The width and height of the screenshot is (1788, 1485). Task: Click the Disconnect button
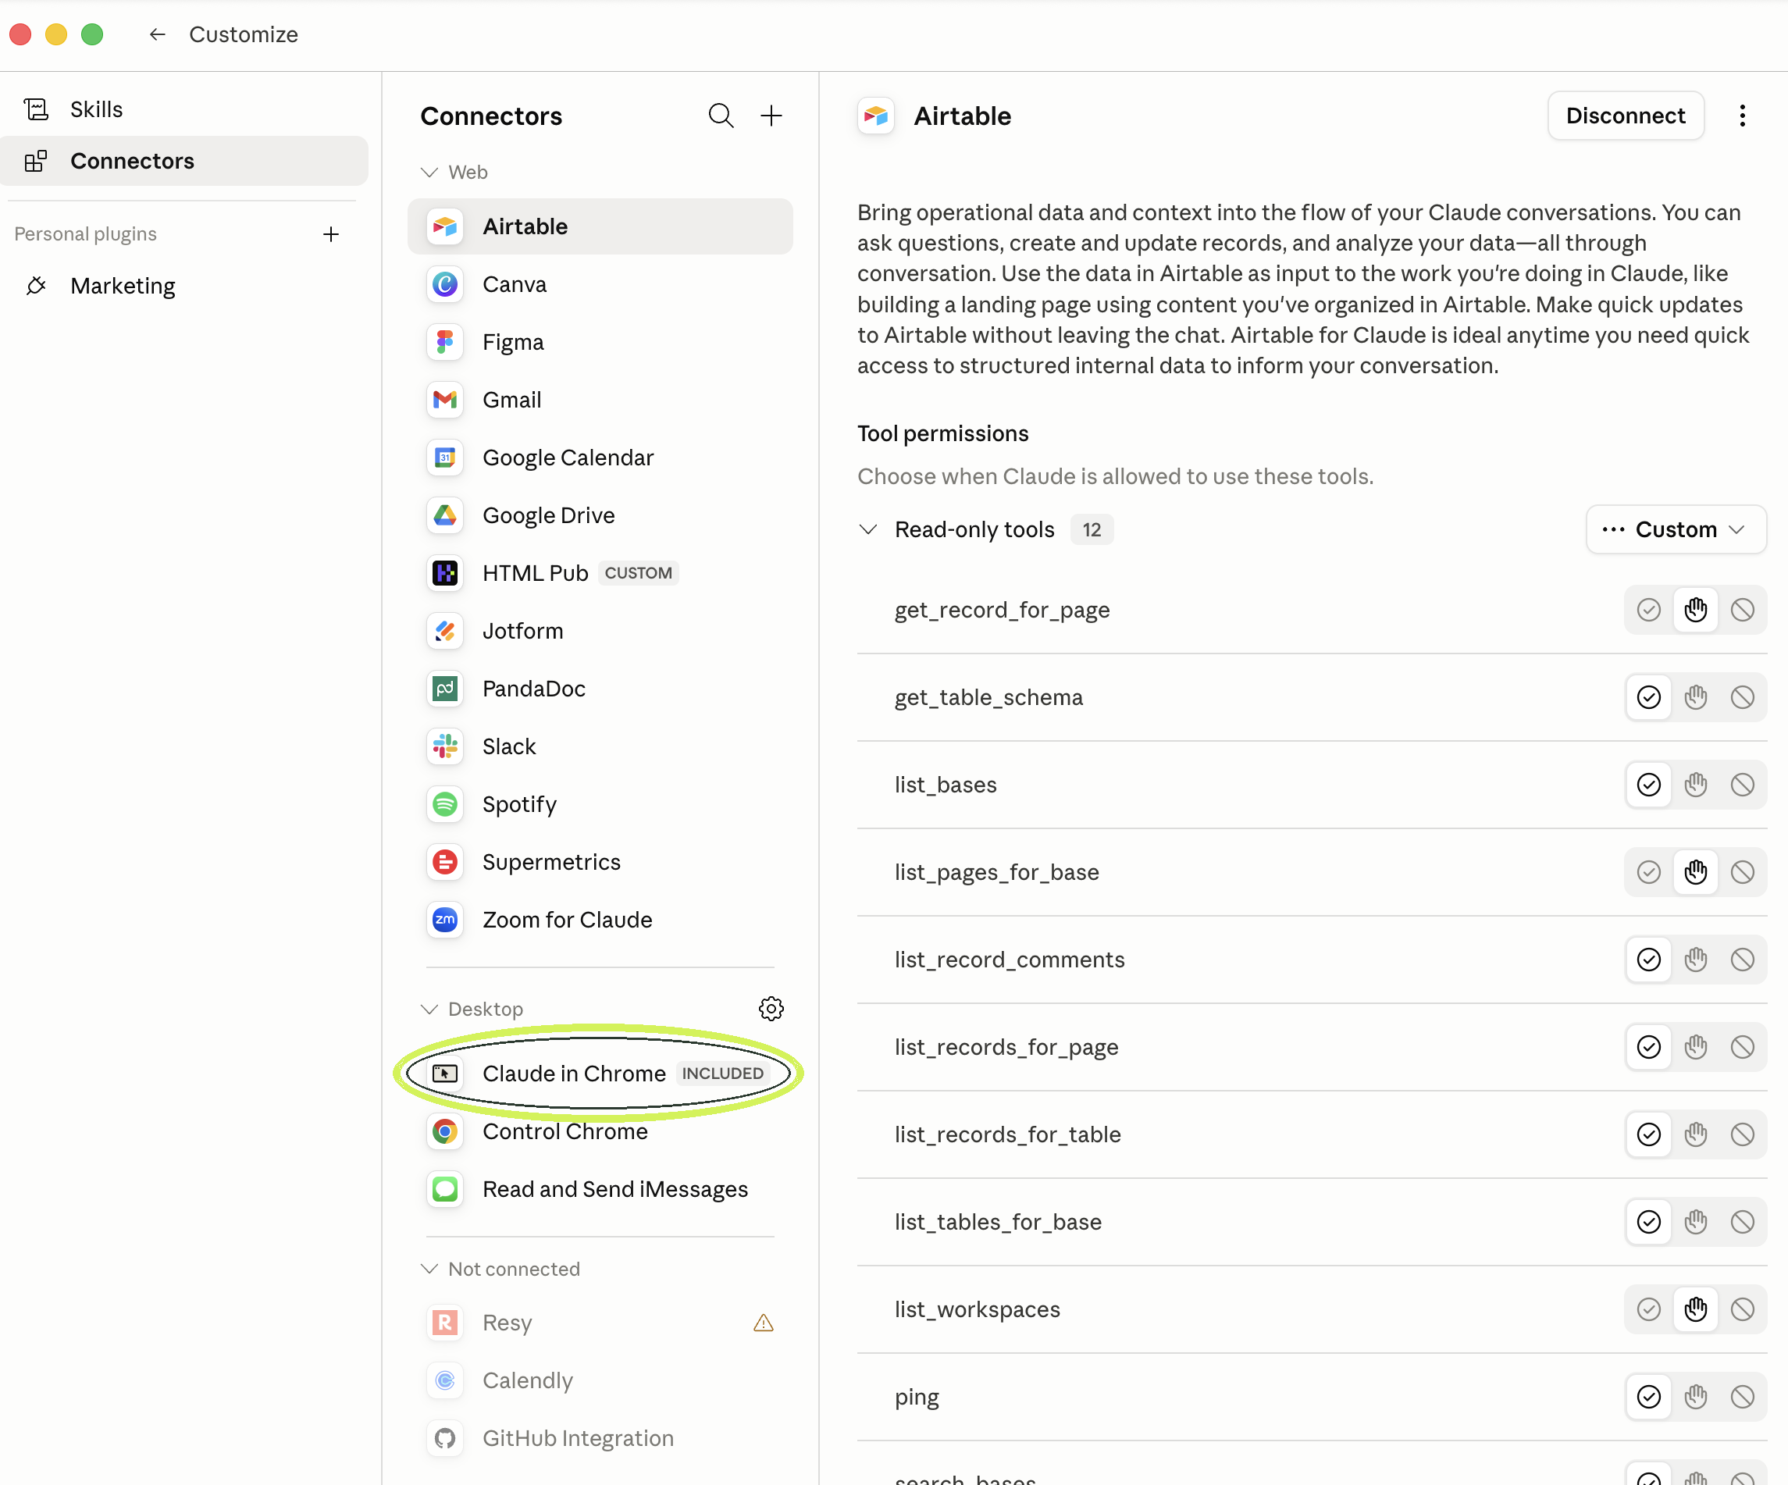click(x=1626, y=116)
